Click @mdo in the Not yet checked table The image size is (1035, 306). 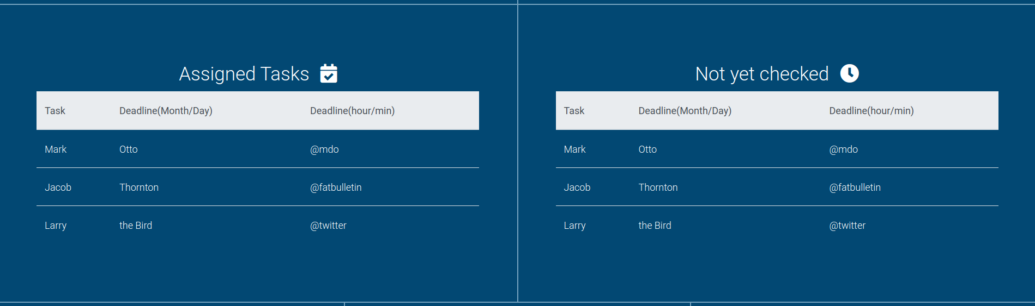[843, 149]
